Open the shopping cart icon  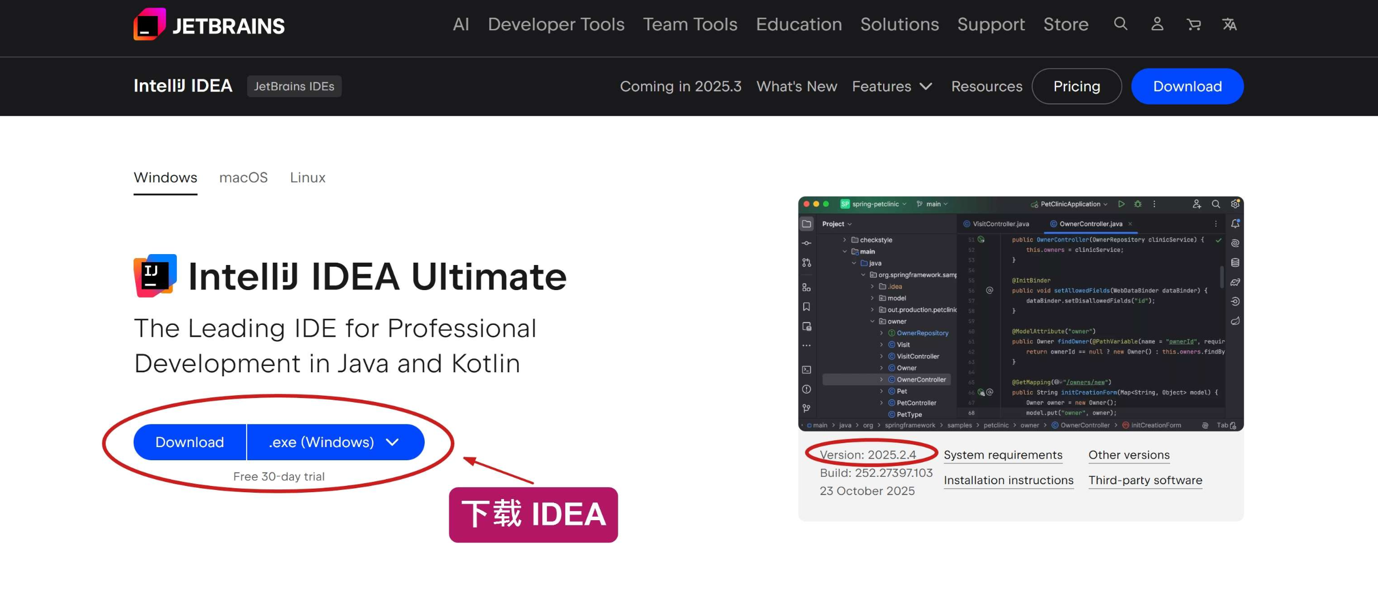click(x=1193, y=24)
